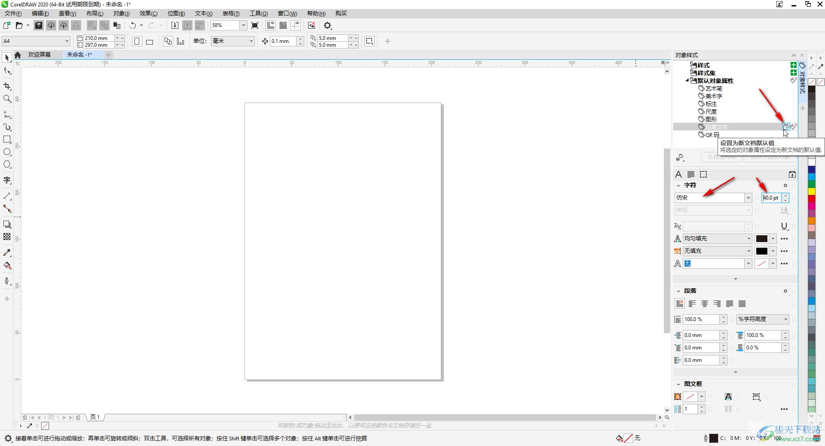Image resolution: width=825 pixels, height=446 pixels.
Task: Tick the checkbox after 均匀填充 row
Action: tap(794, 239)
